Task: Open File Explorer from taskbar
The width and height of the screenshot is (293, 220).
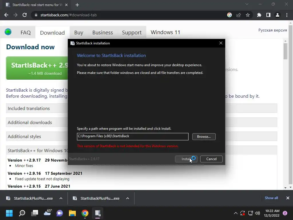Action: pyautogui.click(x=72, y=213)
